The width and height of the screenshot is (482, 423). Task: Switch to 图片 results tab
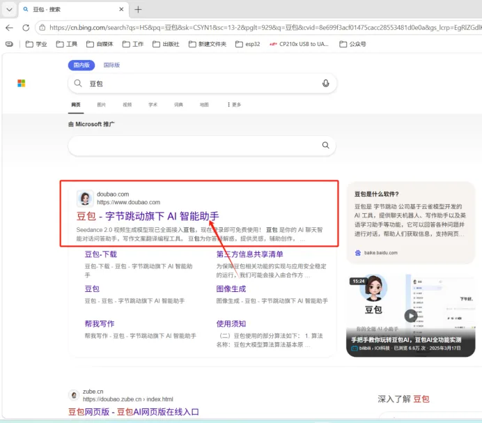(x=102, y=105)
